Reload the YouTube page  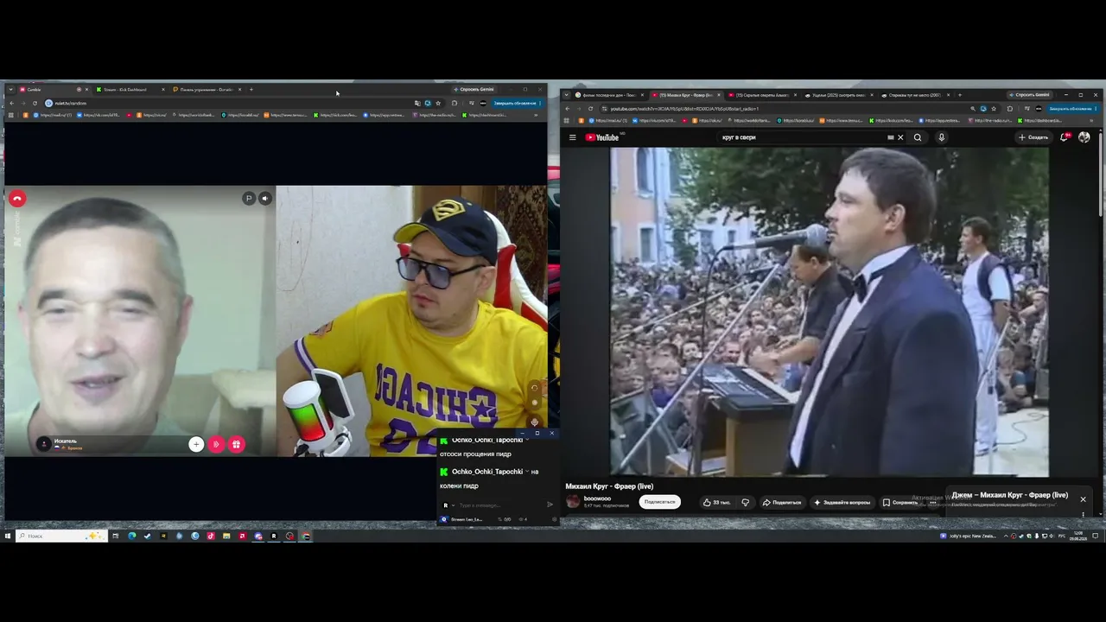591,109
